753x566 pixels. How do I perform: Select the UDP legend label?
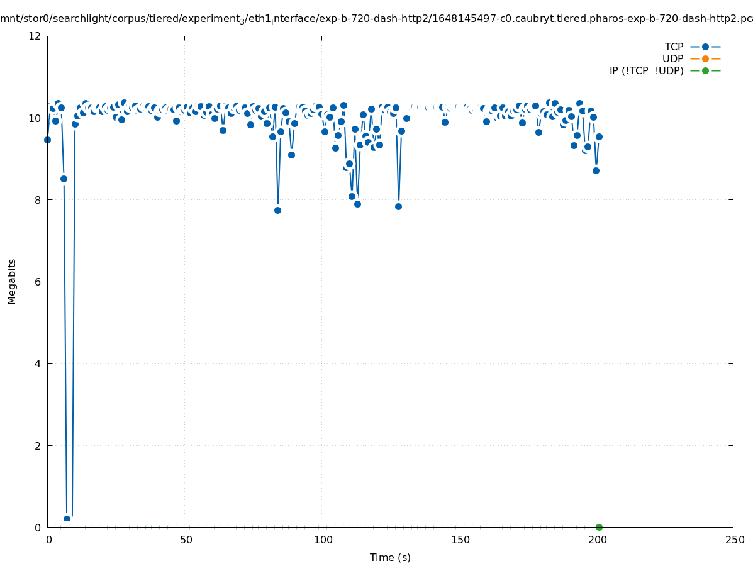[672, 58]
